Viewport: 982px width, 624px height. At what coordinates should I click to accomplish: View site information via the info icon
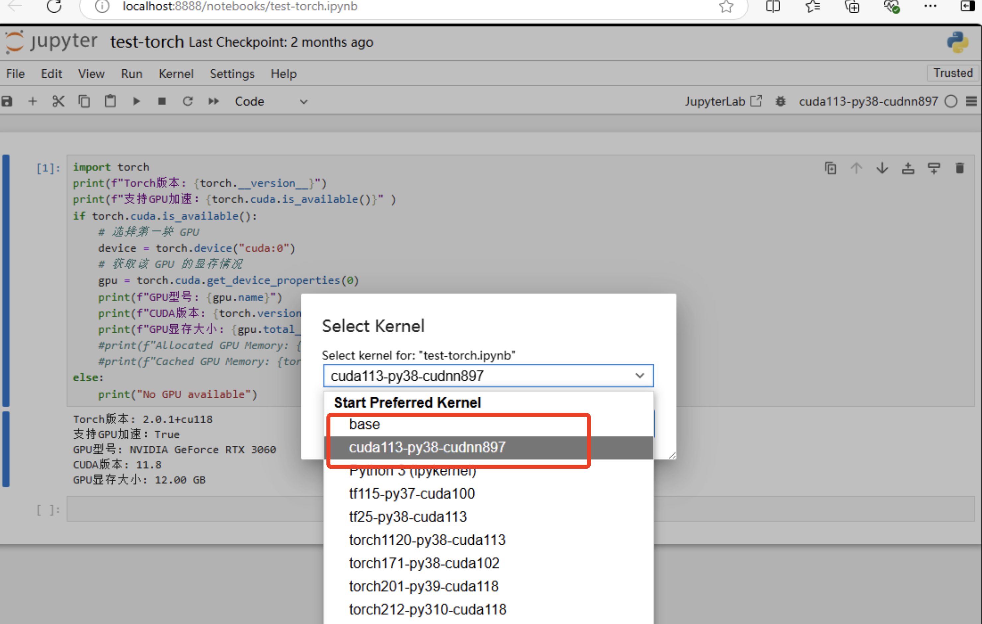102,6
